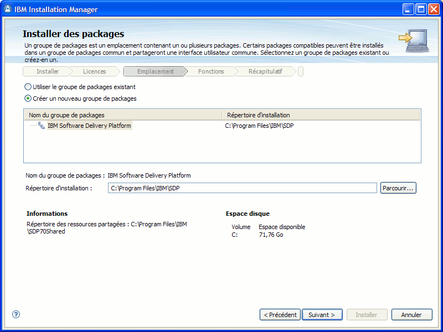Screen dimensions: 443x332
Task: Minimize the IBM Installation Manager window
Action: coord(408,9)
